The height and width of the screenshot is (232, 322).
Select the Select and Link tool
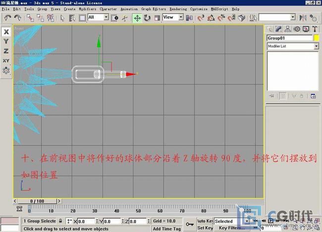[30, 18]
